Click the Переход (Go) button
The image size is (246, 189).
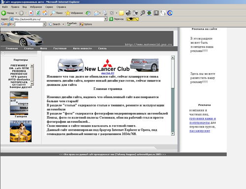117,19
